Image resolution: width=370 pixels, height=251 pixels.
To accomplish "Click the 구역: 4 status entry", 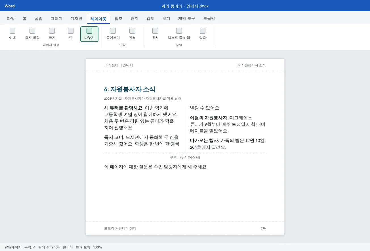I will pyautogui.click(x=30, y=247).
